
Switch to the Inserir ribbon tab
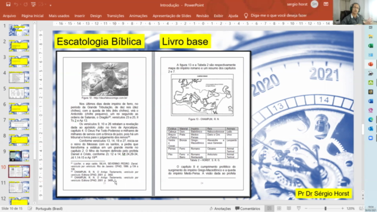[x=80, y=16]
